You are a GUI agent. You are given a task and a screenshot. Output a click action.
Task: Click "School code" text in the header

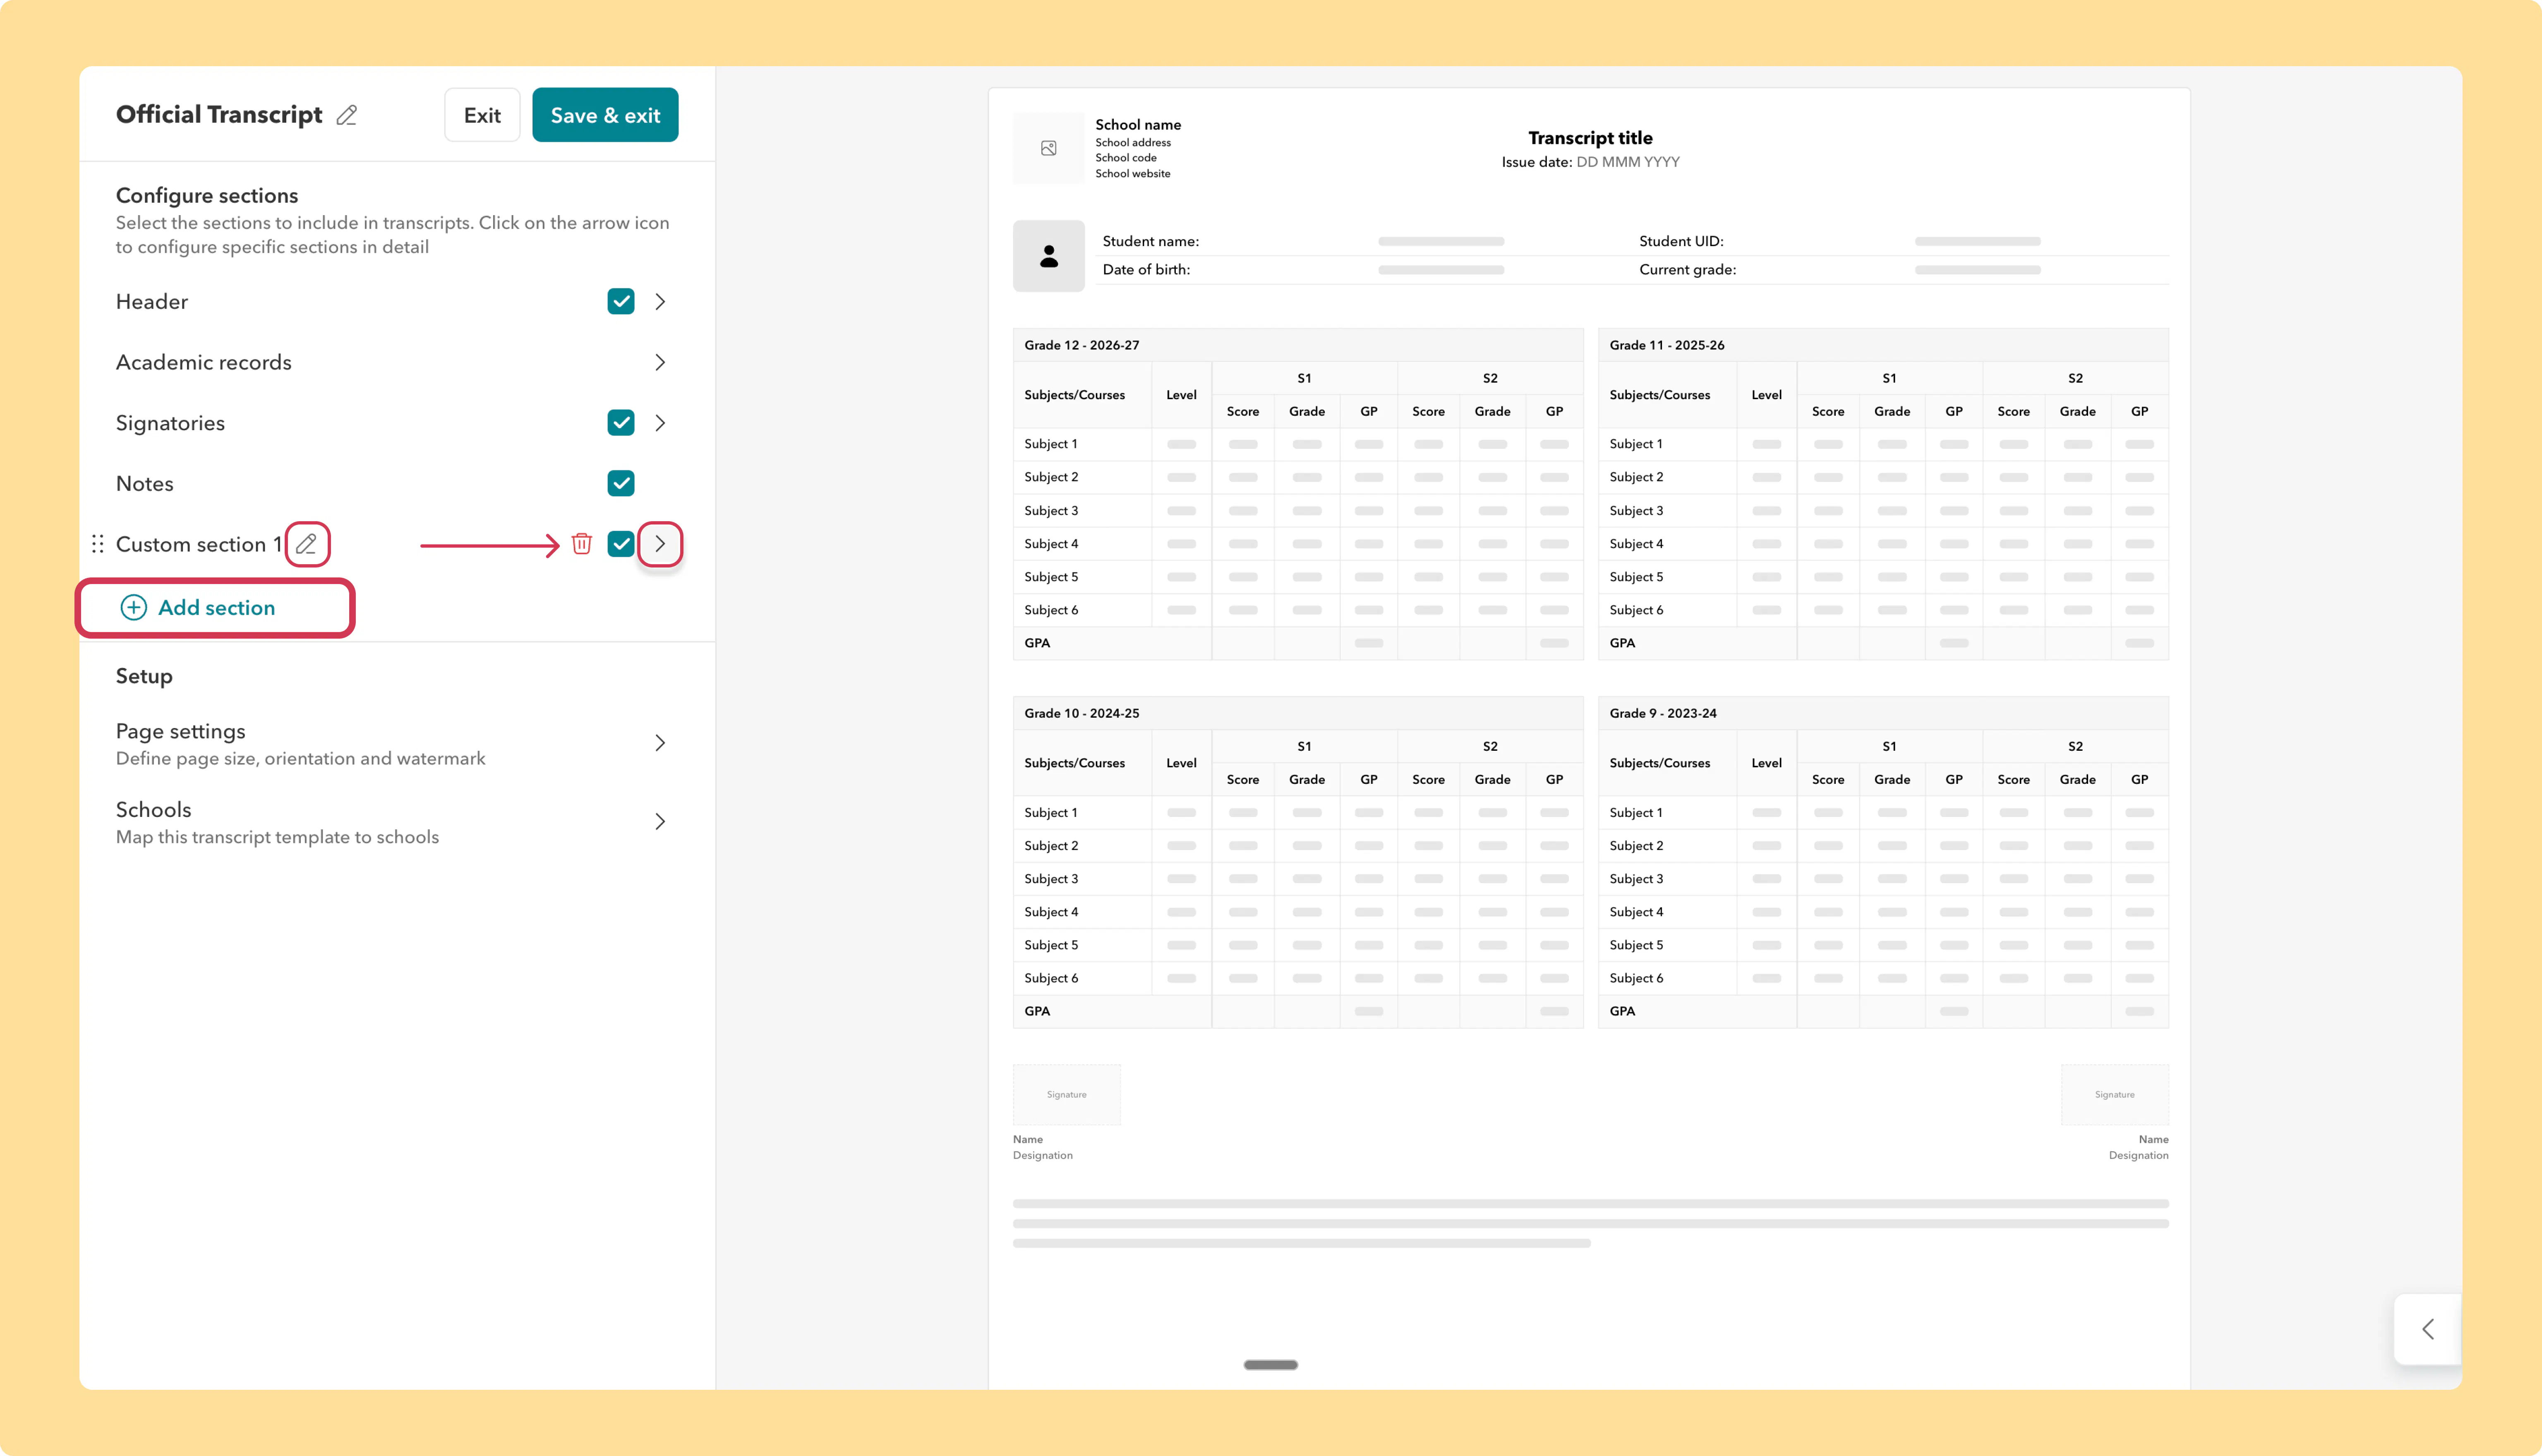tap(1126, 158)
